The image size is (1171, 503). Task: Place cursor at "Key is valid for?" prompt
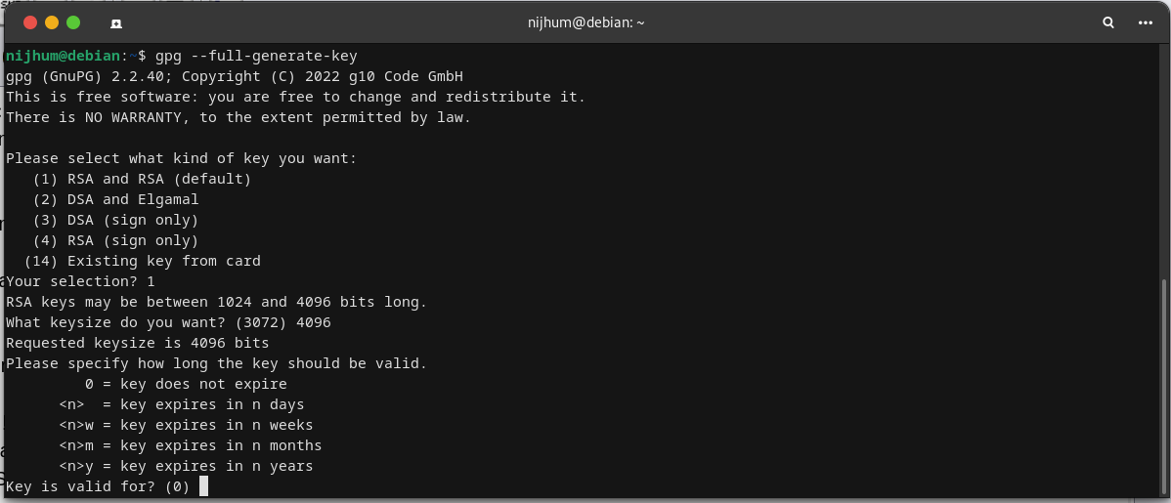203,486
